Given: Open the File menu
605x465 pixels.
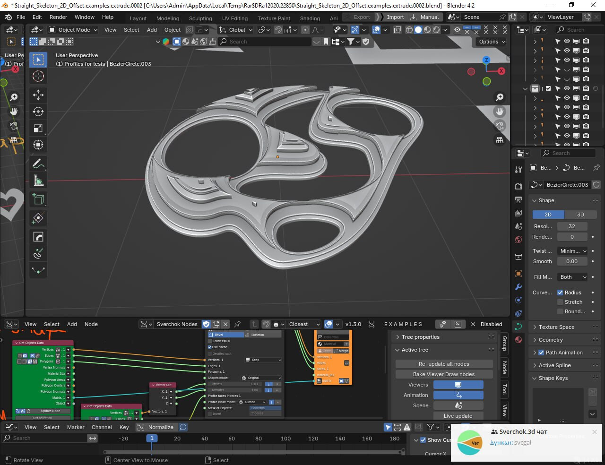Looking at the screenshot, I should click(21, 17).
